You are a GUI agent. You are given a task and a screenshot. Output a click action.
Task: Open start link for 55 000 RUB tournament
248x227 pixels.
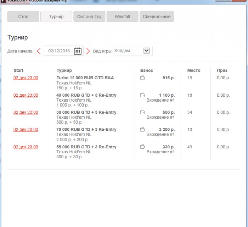[x=26, y=147]
